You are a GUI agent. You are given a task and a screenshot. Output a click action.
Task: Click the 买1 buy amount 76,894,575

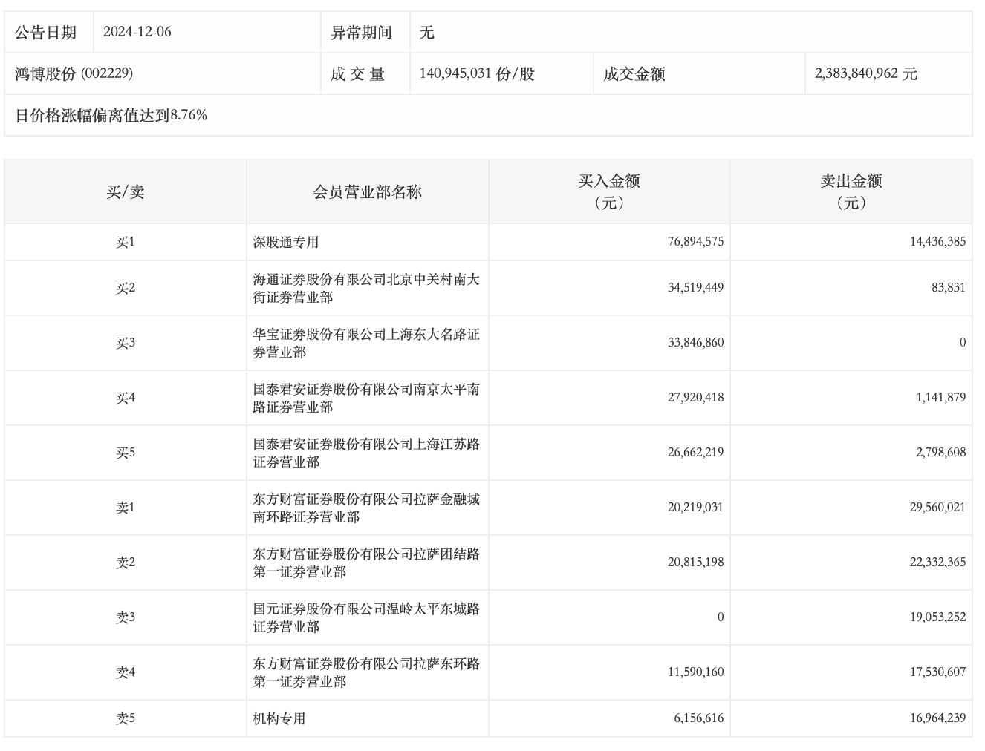[x=695, y=242]
